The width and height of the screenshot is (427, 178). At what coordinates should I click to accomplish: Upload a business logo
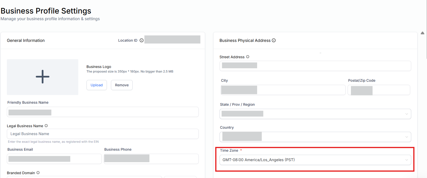click(97, 85)
